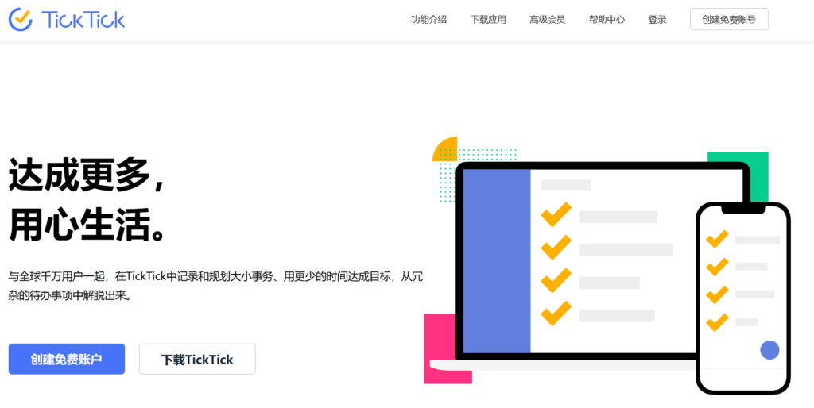Screen dimensions: 814x408
Task: Toggle the topmost checkmark on the phone illustration
Action: (x=717, y=238)
